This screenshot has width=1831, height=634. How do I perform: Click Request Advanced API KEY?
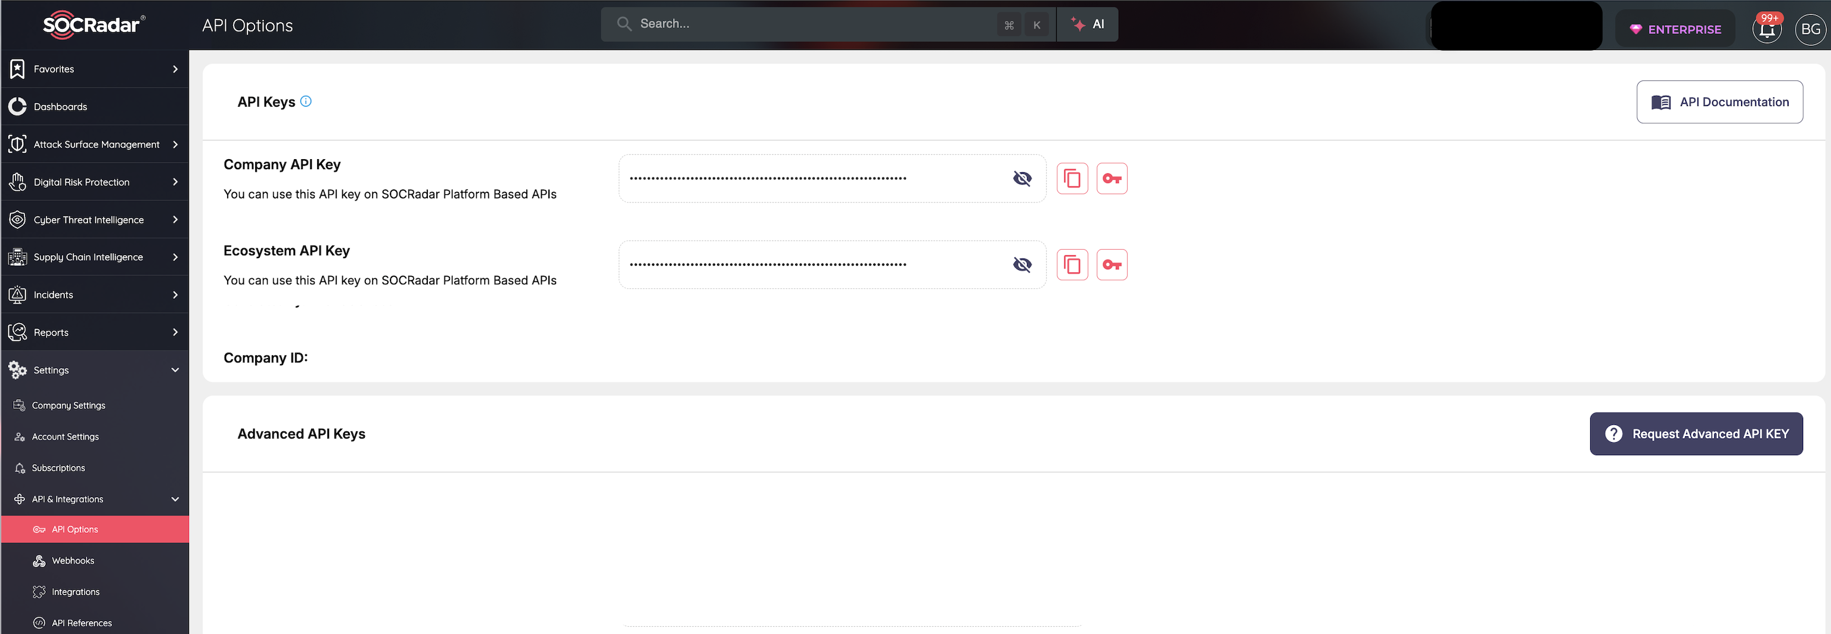(x=1696, y=434)
